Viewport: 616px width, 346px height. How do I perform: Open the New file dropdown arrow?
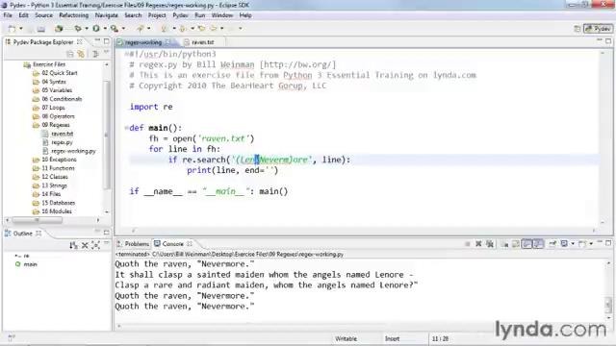tap(21, 28)
